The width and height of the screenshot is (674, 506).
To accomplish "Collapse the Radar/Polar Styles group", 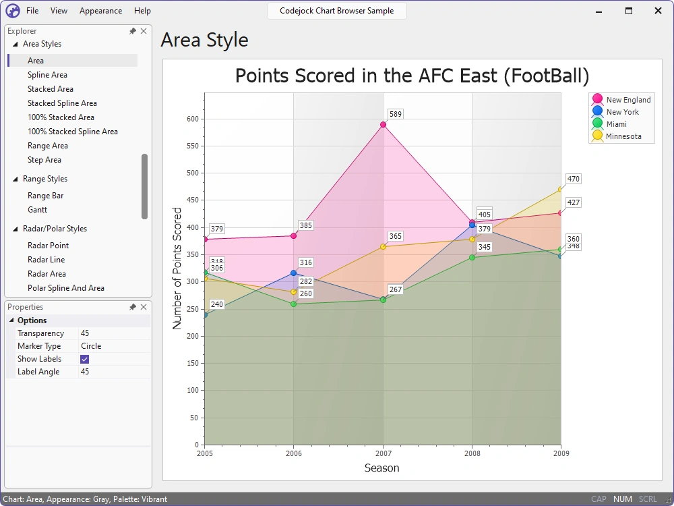I will point(15,229).
